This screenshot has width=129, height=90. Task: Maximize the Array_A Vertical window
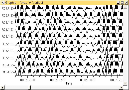pyautogui.click(x=122, y=3)
